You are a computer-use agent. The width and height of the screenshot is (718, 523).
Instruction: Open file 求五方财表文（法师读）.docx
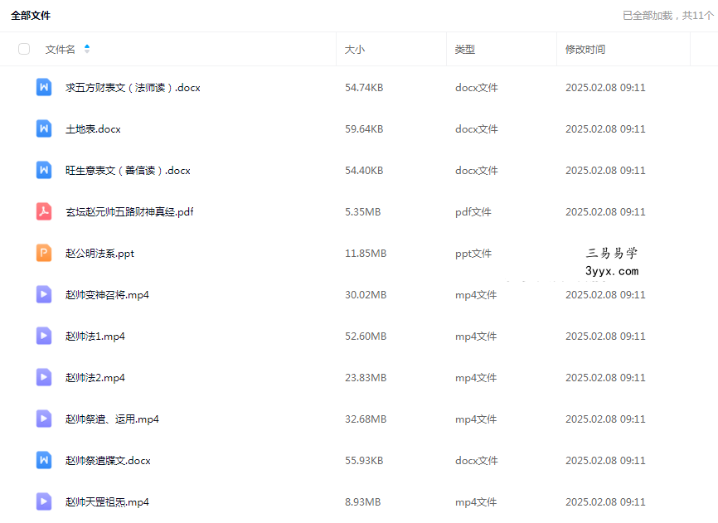coord(133,87)
